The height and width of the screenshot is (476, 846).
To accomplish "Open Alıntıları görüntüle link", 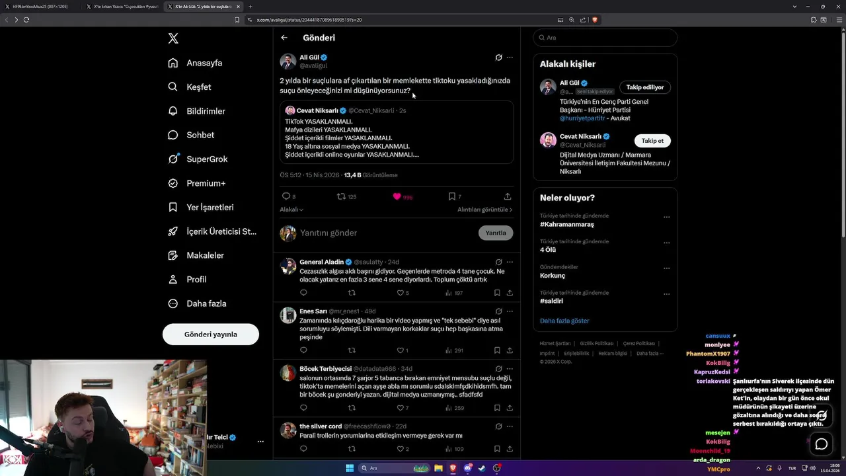I will pos(484,210).
